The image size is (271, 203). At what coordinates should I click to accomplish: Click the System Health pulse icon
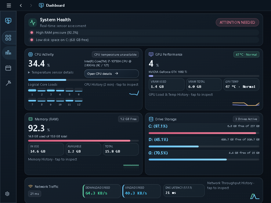[33, 22]
